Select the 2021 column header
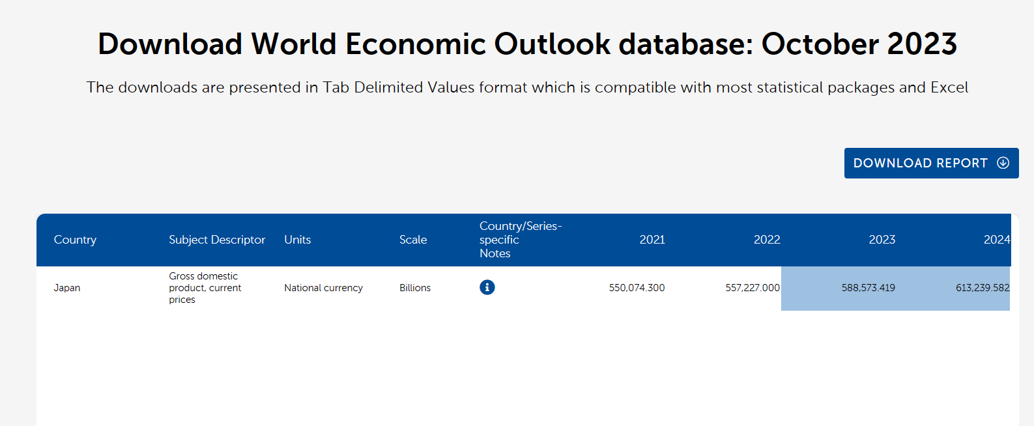Image resolution: width=1034 pixels, height=426 pixels. [652, 240]
